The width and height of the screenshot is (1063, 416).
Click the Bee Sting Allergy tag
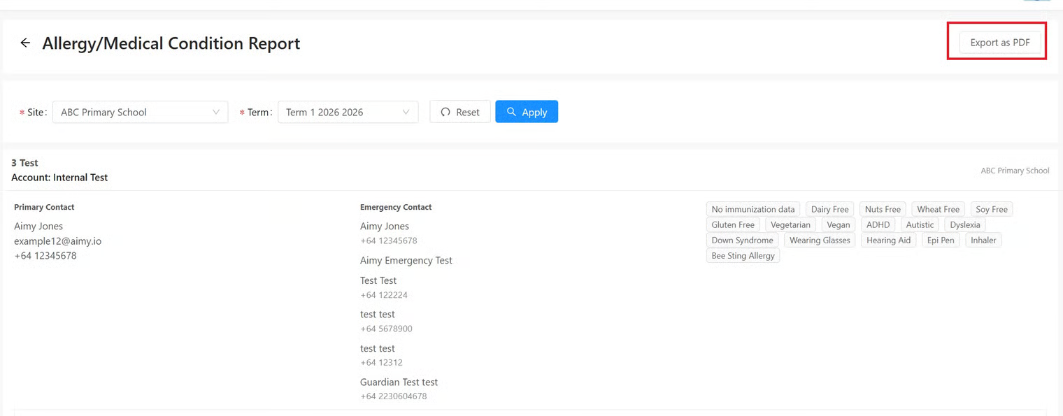[x=743, y=256]
